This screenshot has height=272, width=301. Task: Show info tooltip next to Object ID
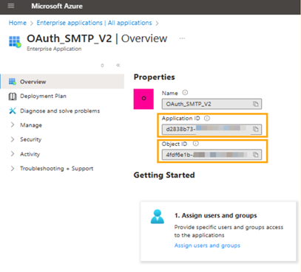click(195, 144)
